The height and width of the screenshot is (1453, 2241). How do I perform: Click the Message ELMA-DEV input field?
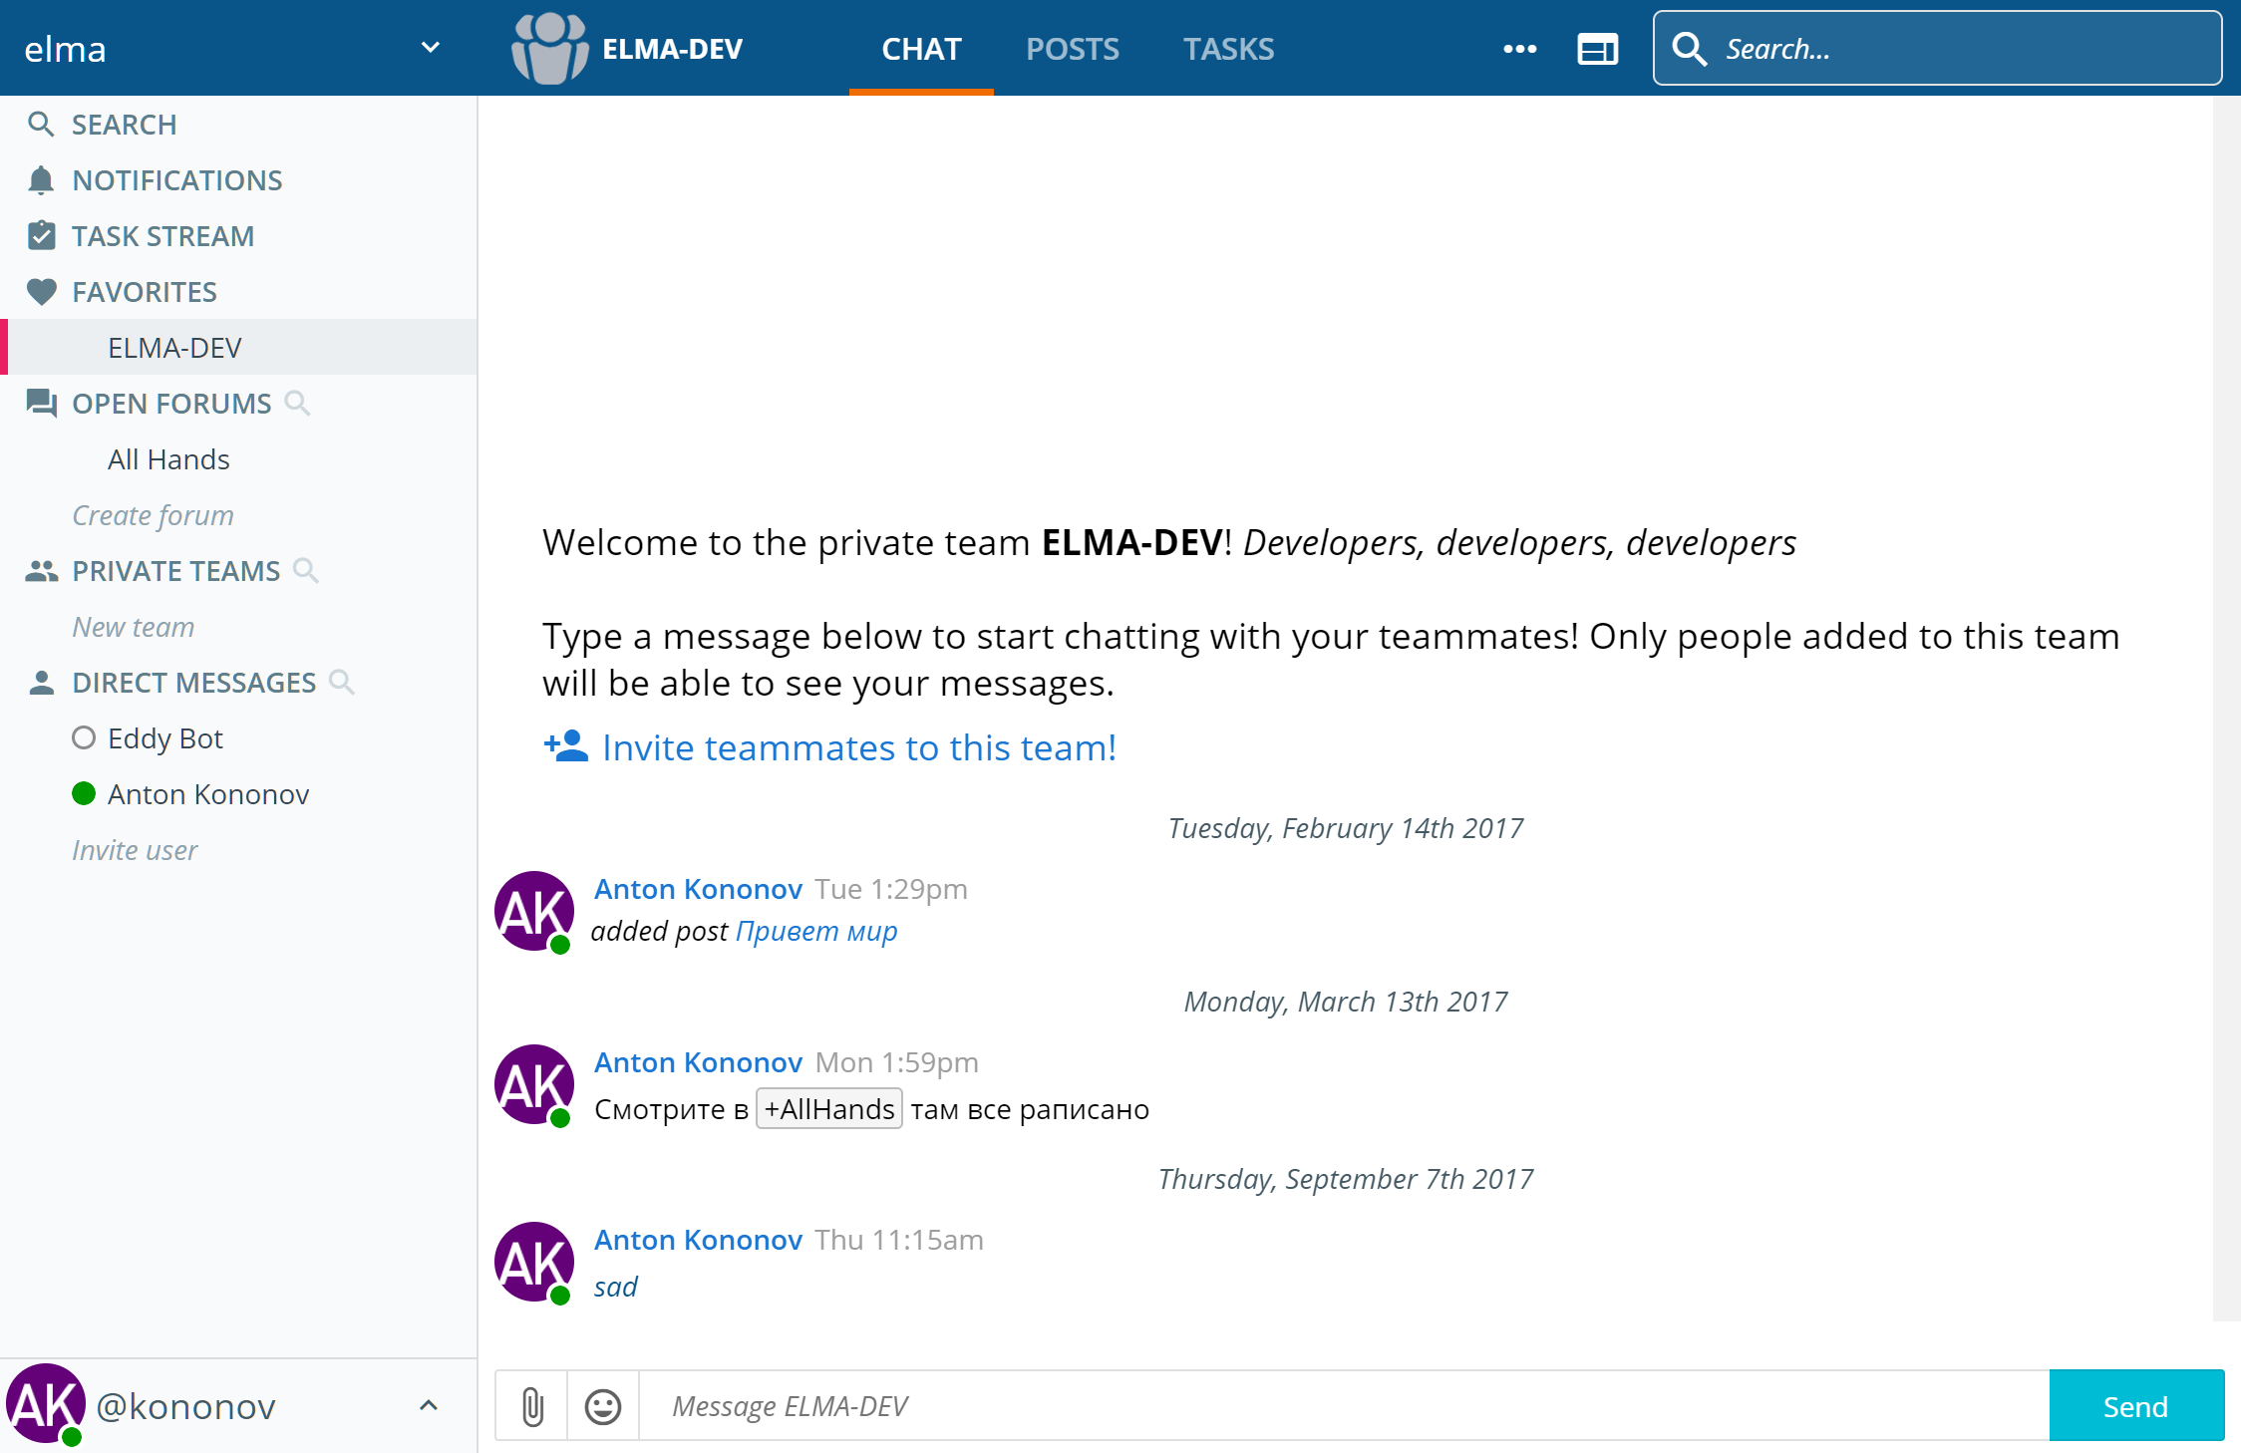click(1341, 1406)
